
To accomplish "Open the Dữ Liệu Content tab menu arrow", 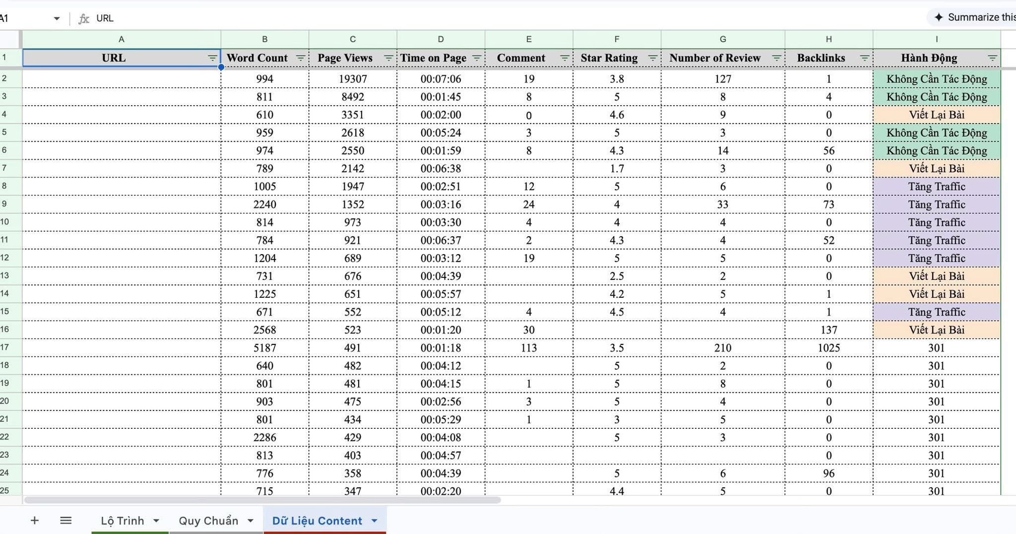I will tap(374, 521).
